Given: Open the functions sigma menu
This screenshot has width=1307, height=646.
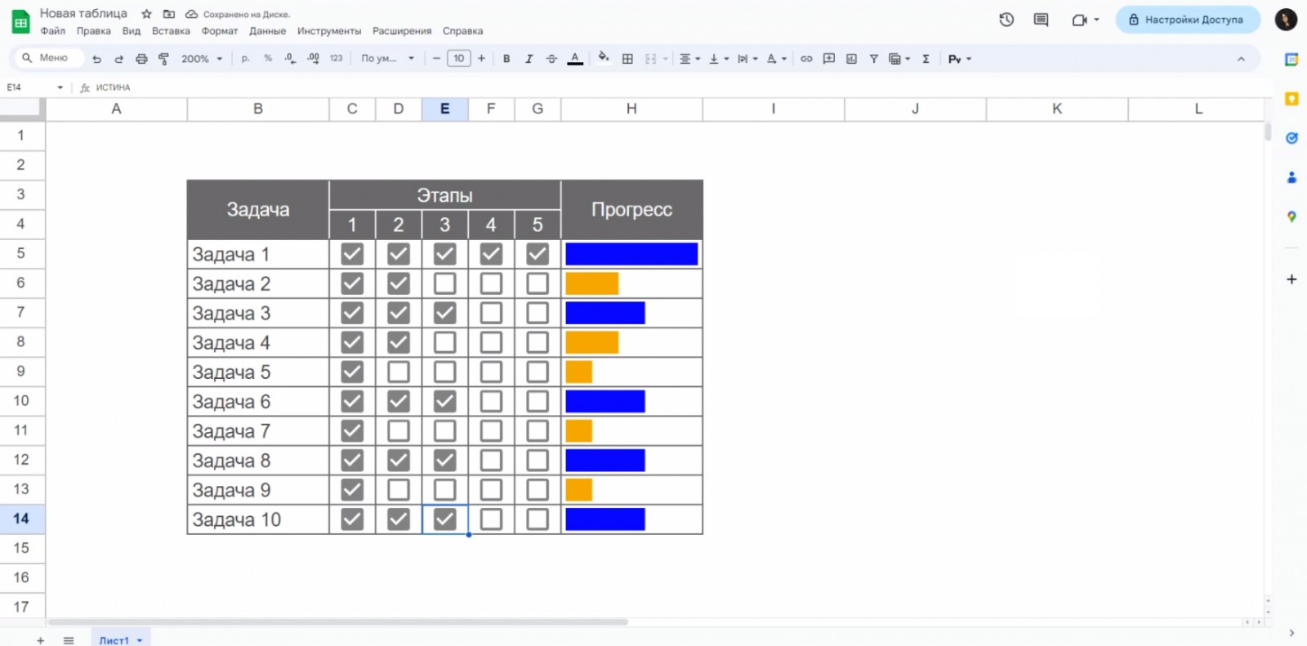Looking at the screenshot, I should click(926, 59).
